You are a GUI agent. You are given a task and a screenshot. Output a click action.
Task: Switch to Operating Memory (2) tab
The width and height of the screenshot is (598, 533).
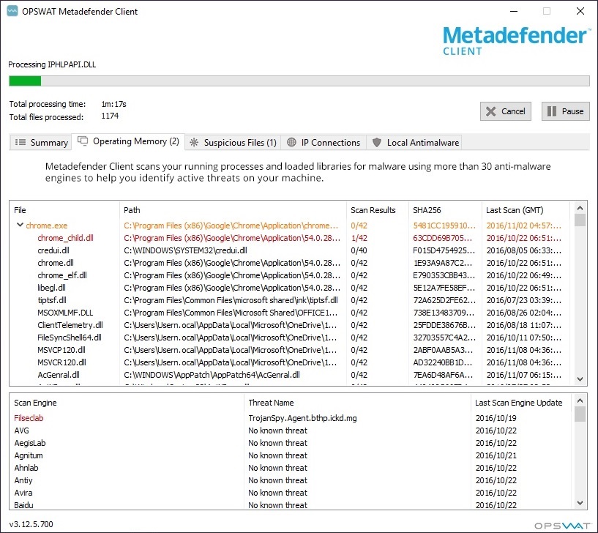click(128, 141)
